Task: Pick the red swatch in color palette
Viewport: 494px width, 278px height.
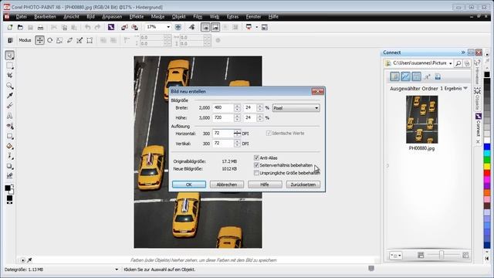Action: coord(487,173)
